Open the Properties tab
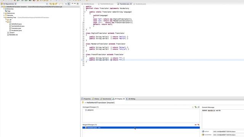 coord(86,99)
